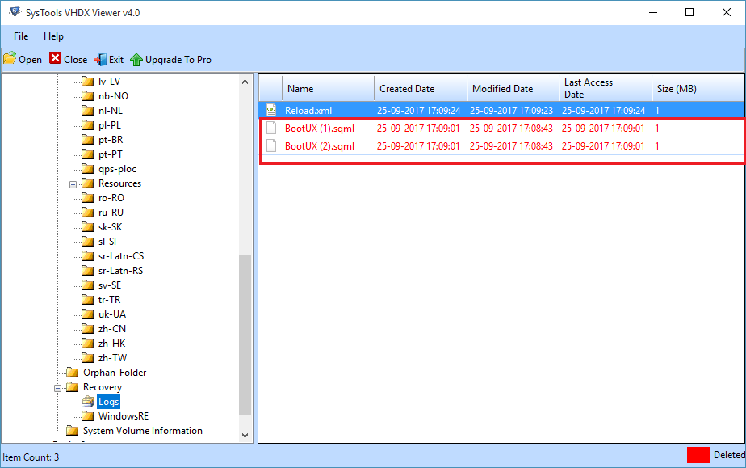Click the ro-RO folder icon
The height and width of the screenshot is (468, 746).
[x=87, y=197]
